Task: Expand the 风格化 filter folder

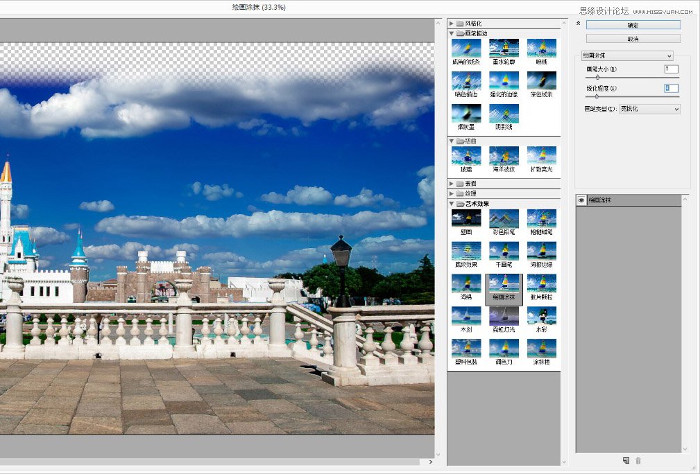Action: pos(452,23)
